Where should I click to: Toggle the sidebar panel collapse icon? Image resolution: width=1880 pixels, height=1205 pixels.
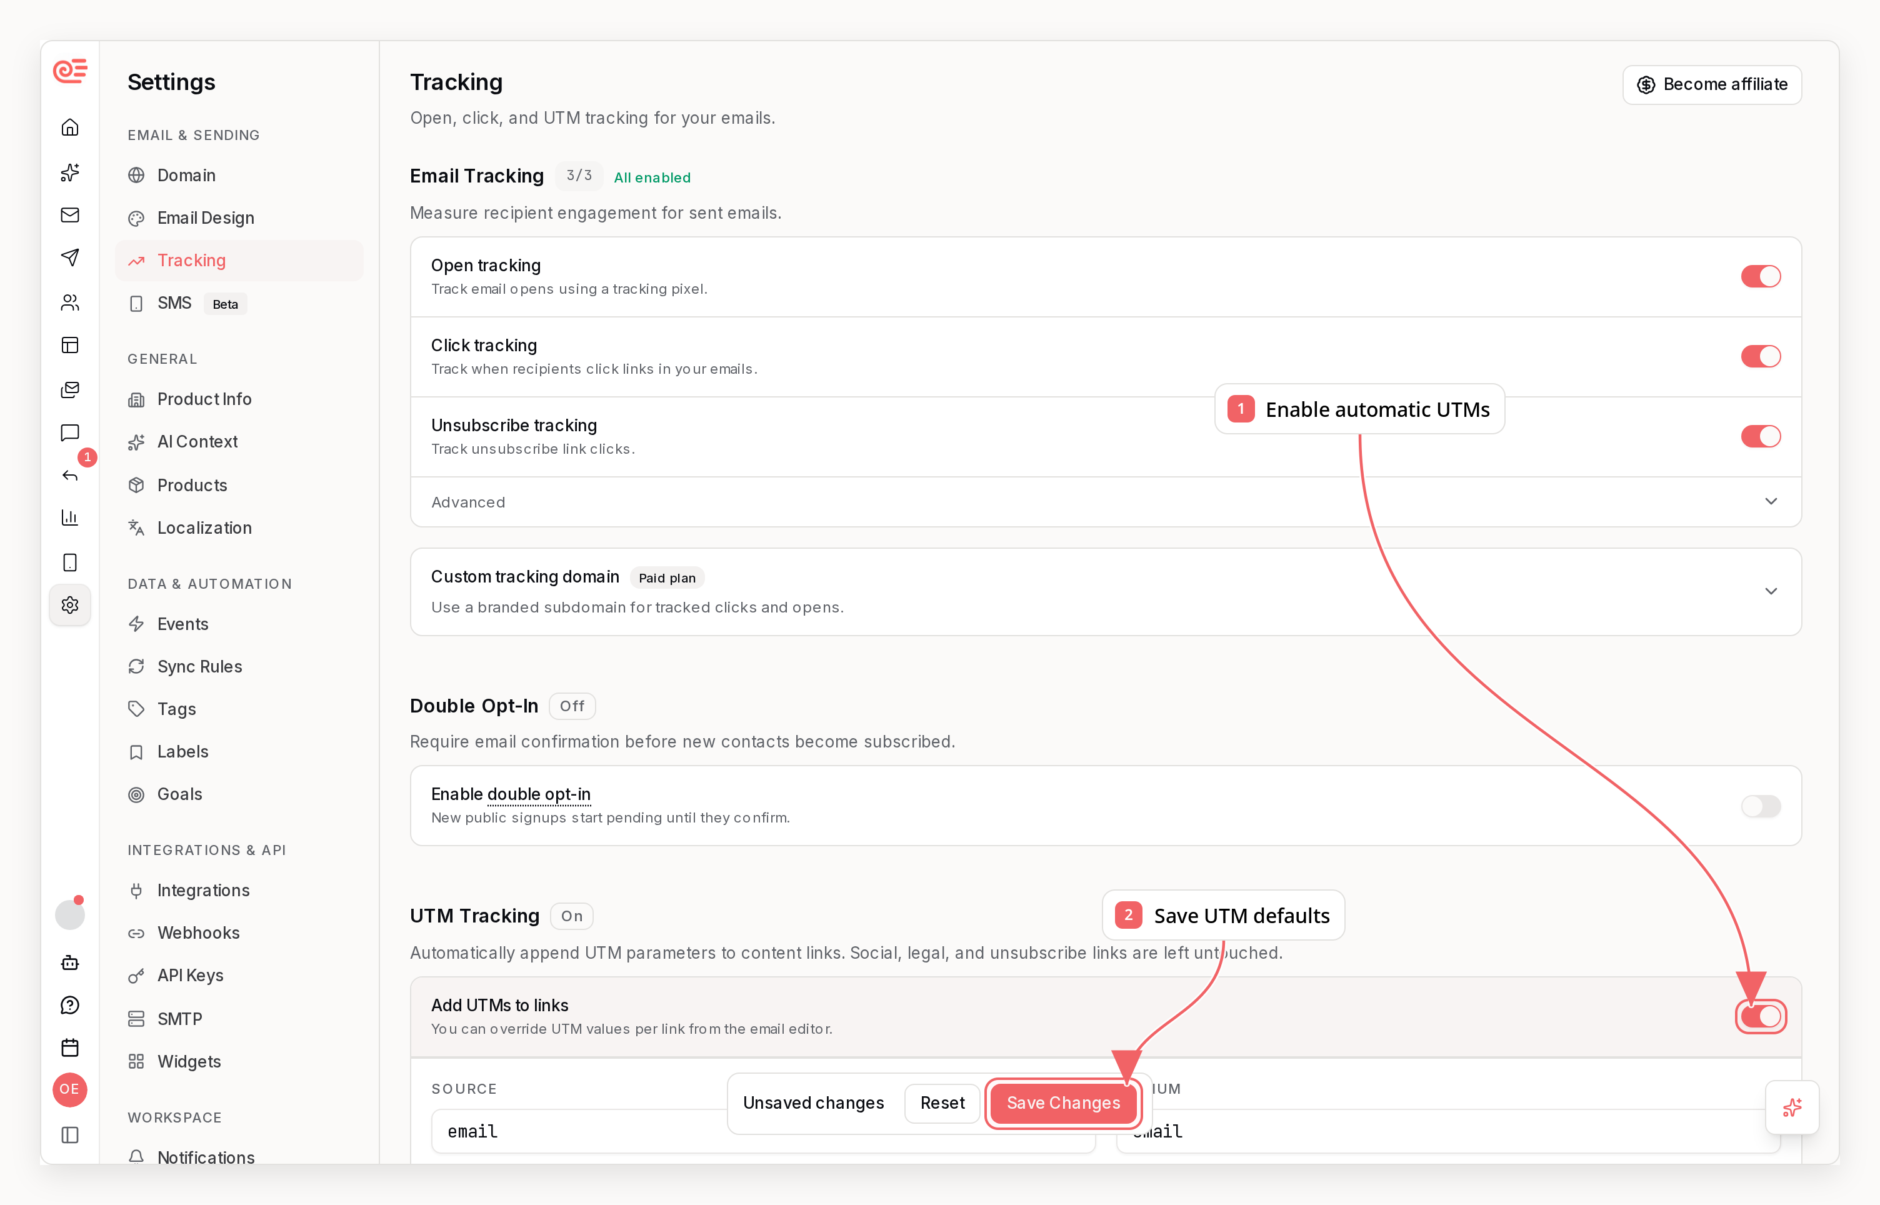pos(69,1134)
